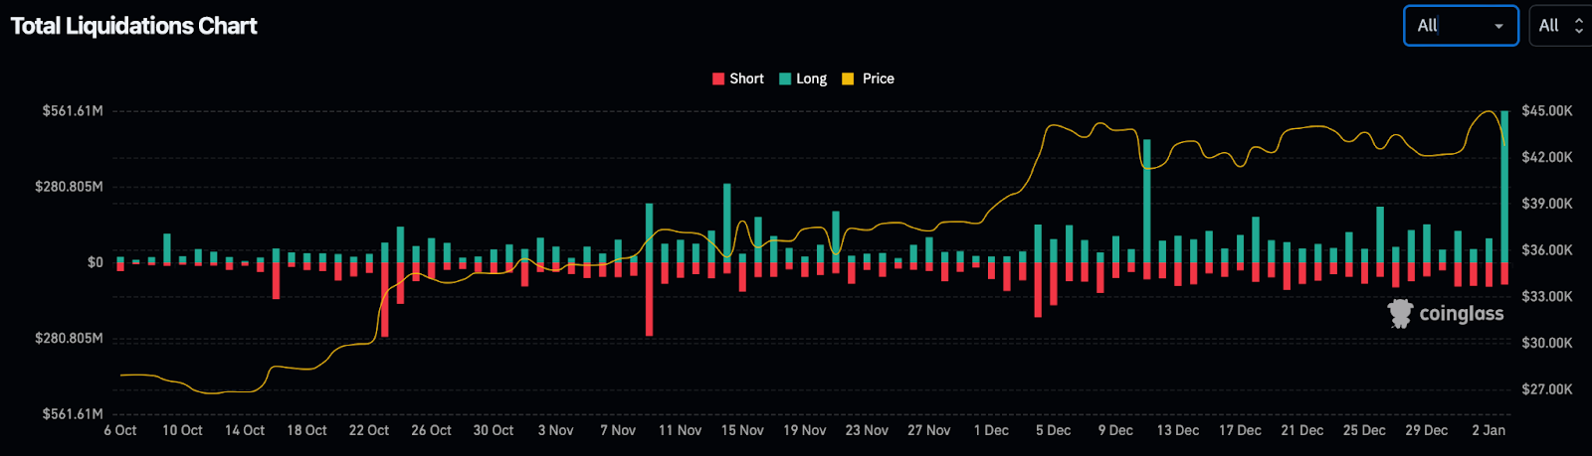Click the large red short bar near 9 Nov
Screen dimensions: 1592x456
pyautogui.click(x=649, y=298)
